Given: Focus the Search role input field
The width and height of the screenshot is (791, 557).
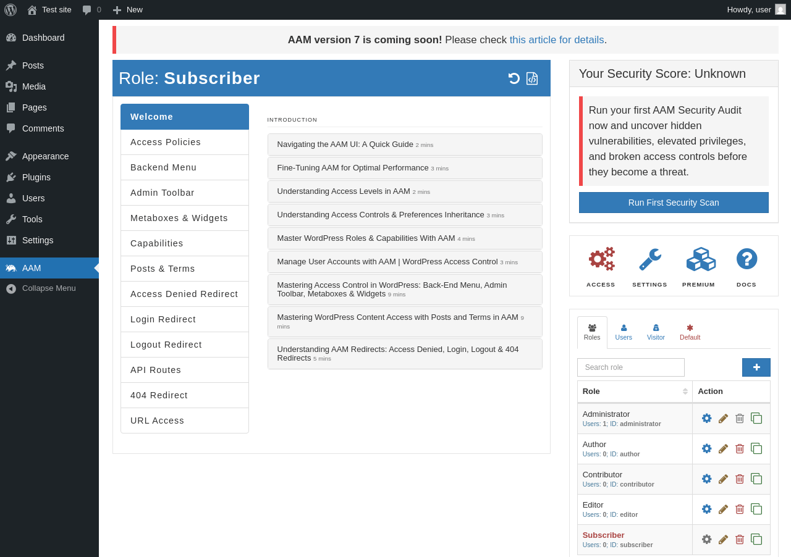Looking at the screenshot, I should point(631,367).
